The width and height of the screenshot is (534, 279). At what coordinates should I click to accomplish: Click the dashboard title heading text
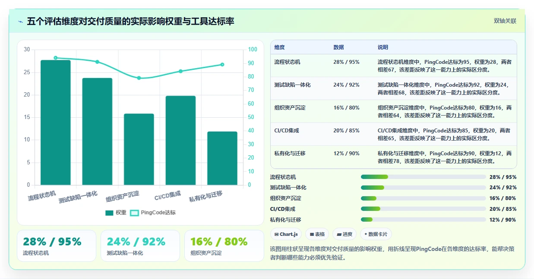click(130, 21)
